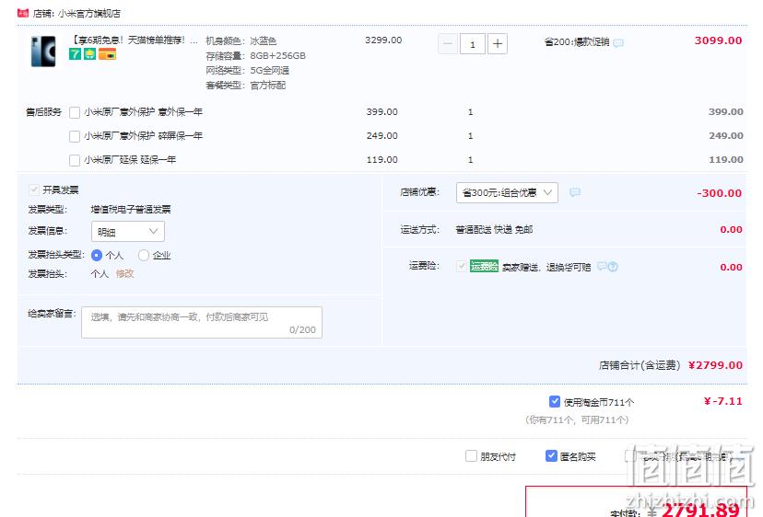Click the ¥-7.11 coin deduction amount

coord(723,401)
